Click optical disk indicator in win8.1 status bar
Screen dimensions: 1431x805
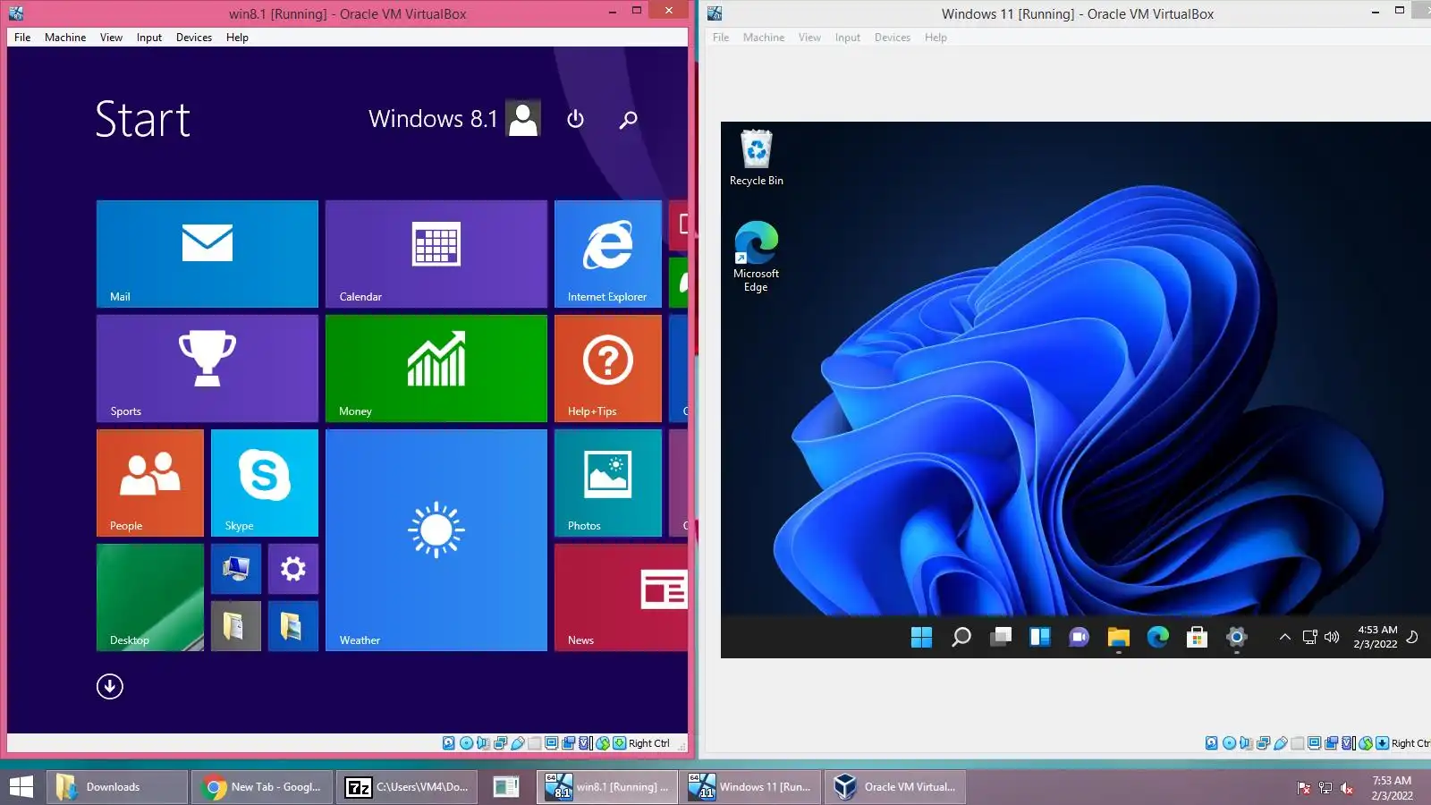[x=466, y=743]
